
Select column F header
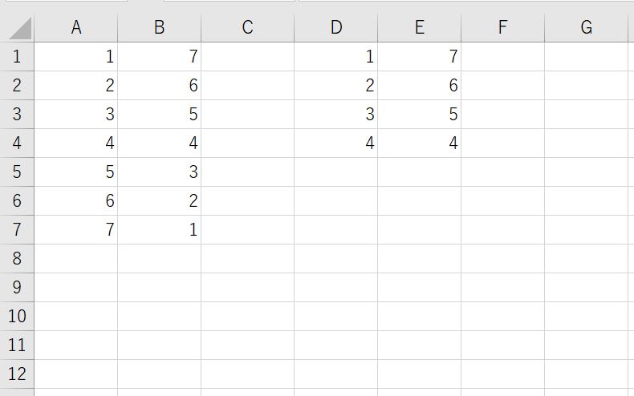click(x=502, y=27)
